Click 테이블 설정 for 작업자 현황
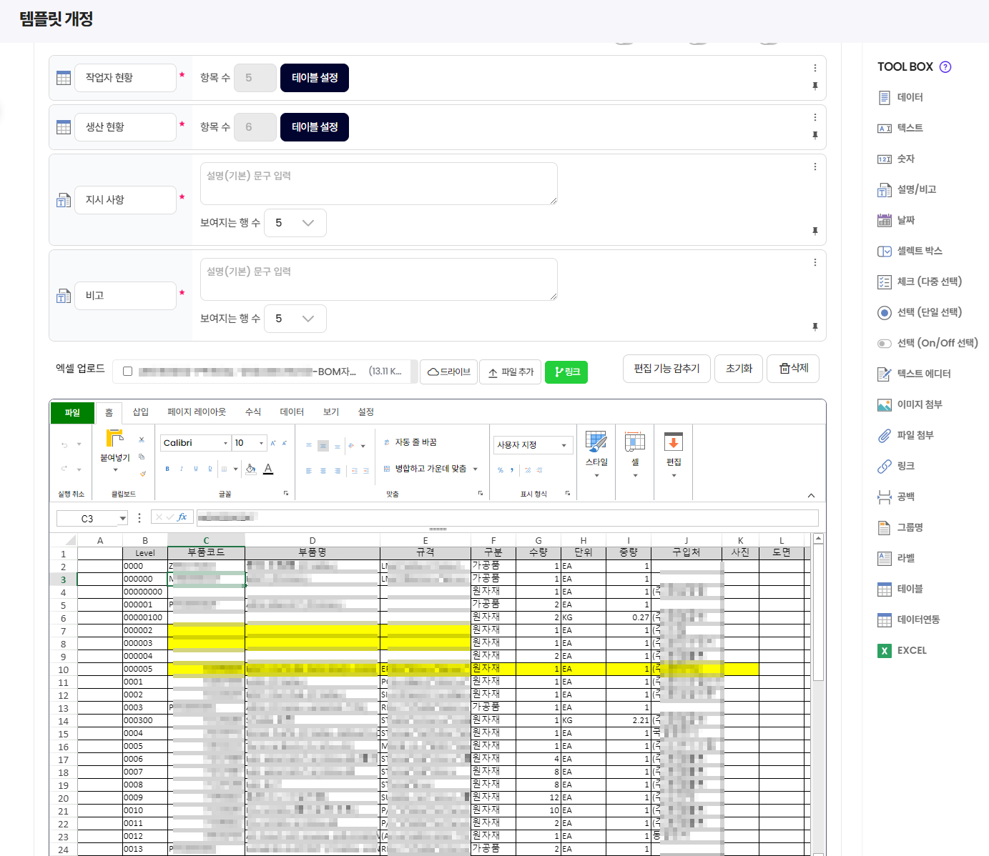The image size is (989, 856). [315, 78]
